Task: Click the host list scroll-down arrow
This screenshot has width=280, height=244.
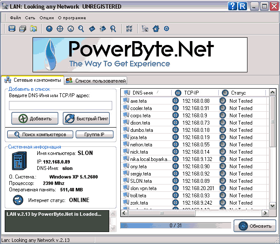Action: point(272,206)
